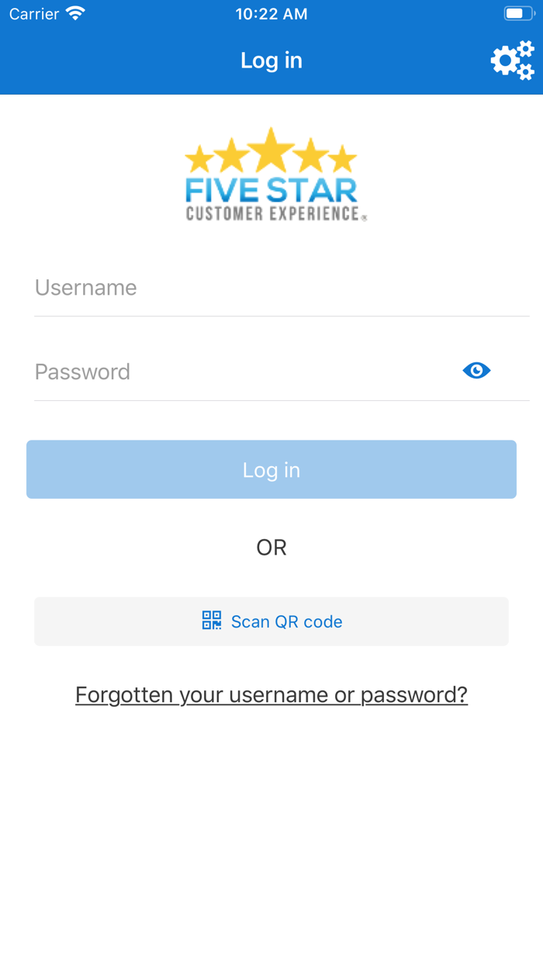
Task: Tap the Carrier label in status bar
Action: tap(34, 14)
